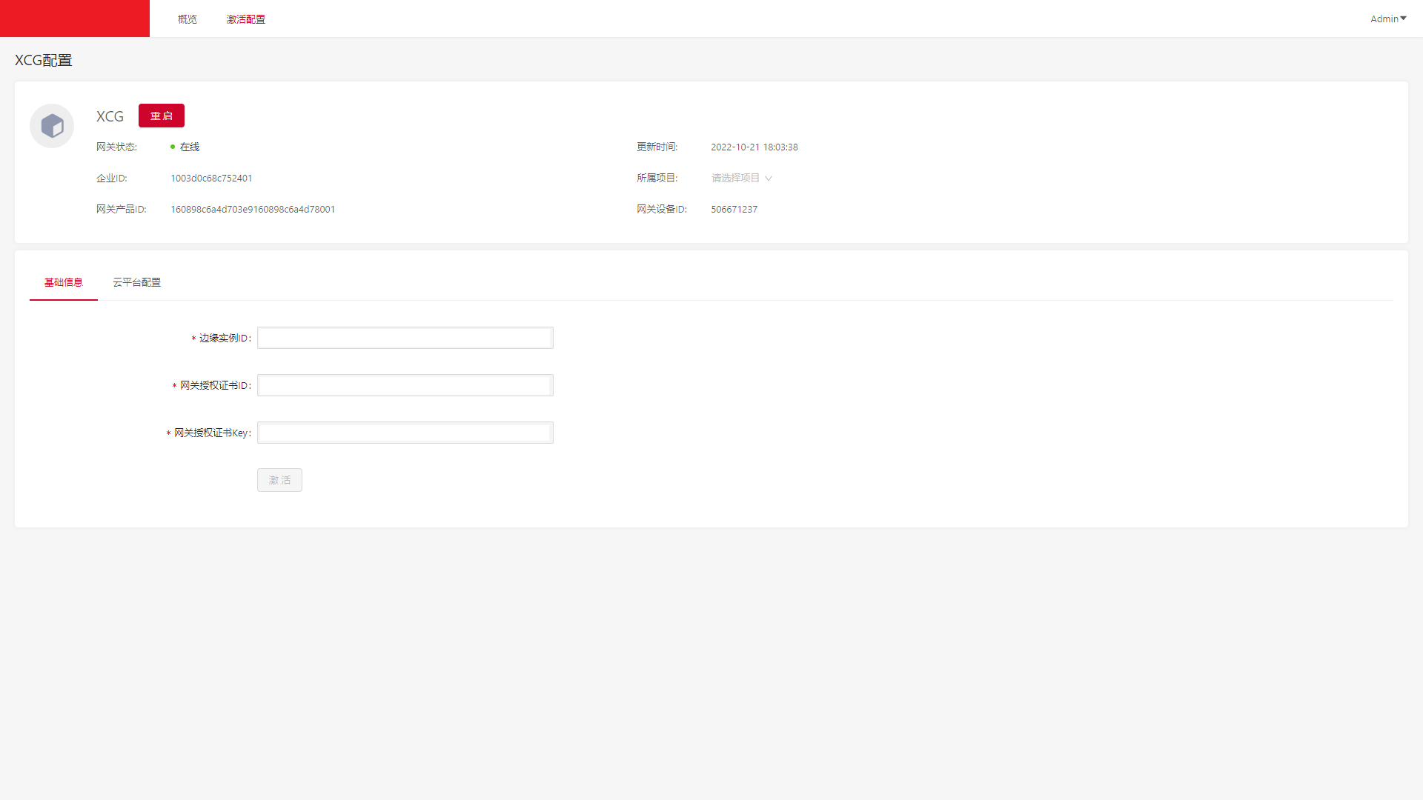Click the 企业ID value 1003d0c68c752401
The width and height of the screenshot is (1423, 800).
pyautogui.click(x=211, y=179)
